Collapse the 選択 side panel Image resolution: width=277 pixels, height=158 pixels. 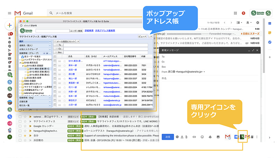(50, 41)
